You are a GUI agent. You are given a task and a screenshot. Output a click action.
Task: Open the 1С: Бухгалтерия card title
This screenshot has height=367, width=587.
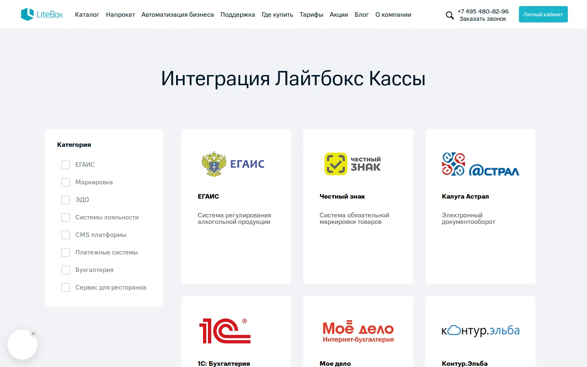click(224, 363)
